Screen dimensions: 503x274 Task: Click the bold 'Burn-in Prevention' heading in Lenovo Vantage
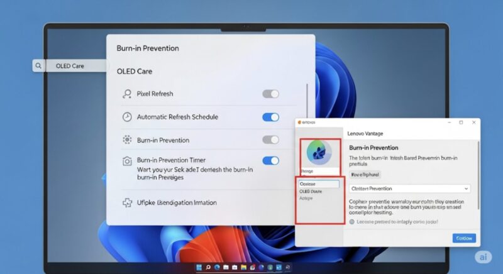point(373,148)
